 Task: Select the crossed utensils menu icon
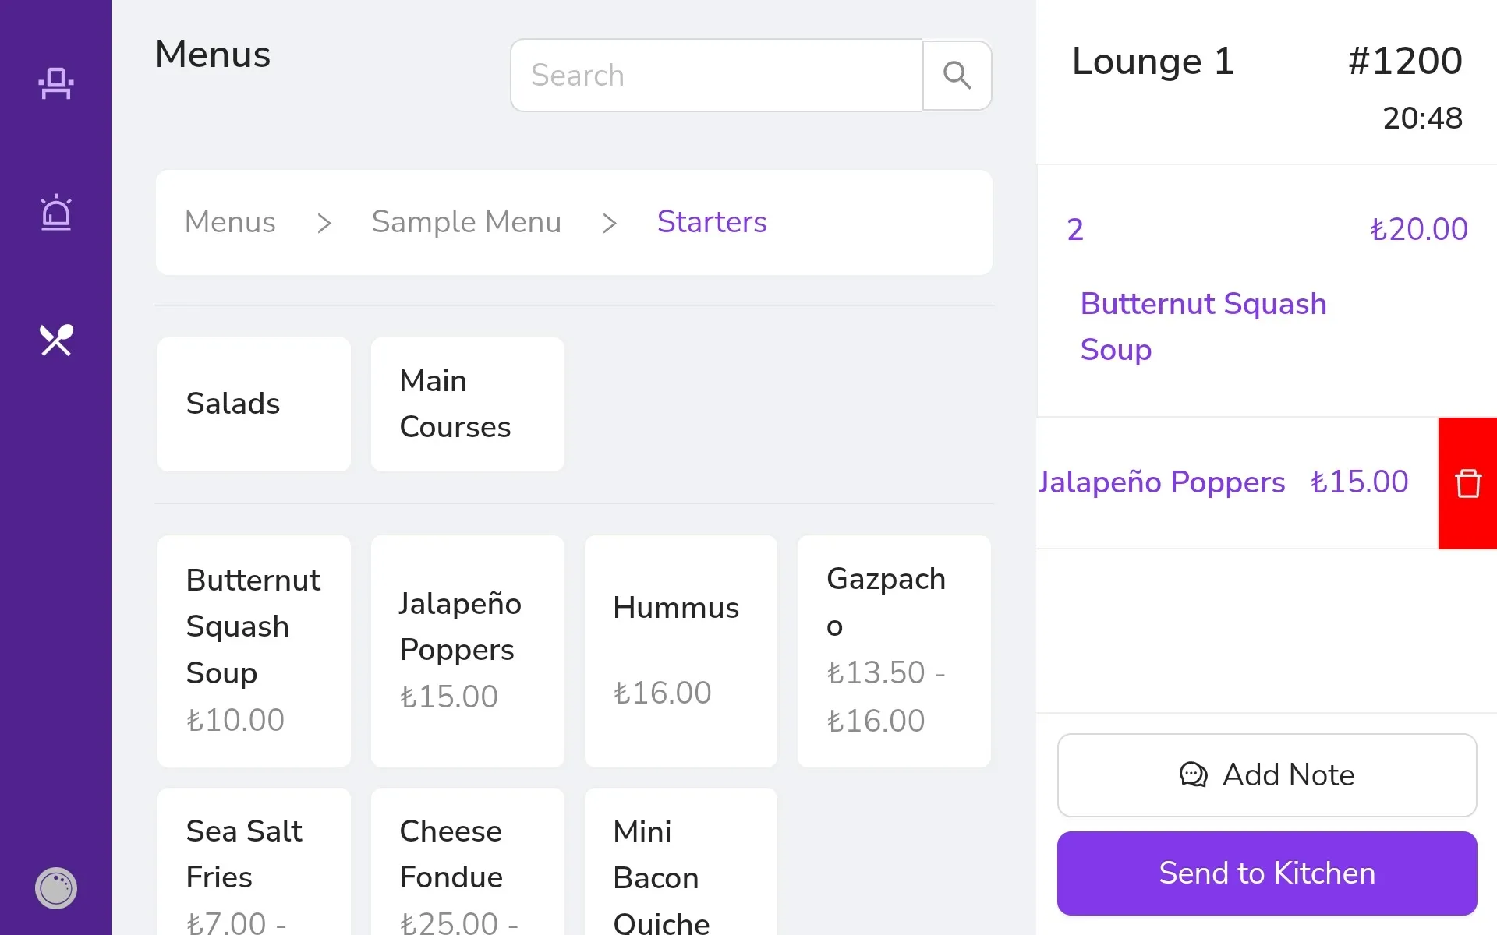(x=56, y=340)
